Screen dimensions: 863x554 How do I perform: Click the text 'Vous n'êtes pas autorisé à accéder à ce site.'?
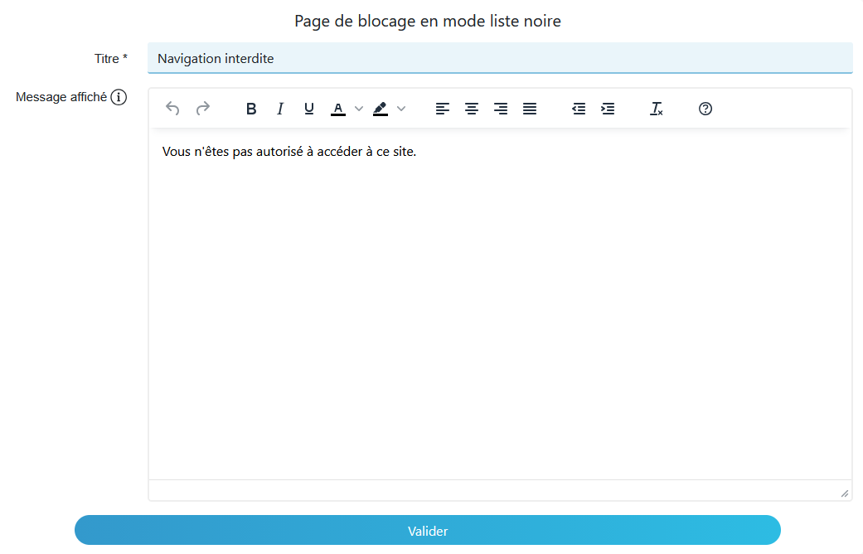289,152
